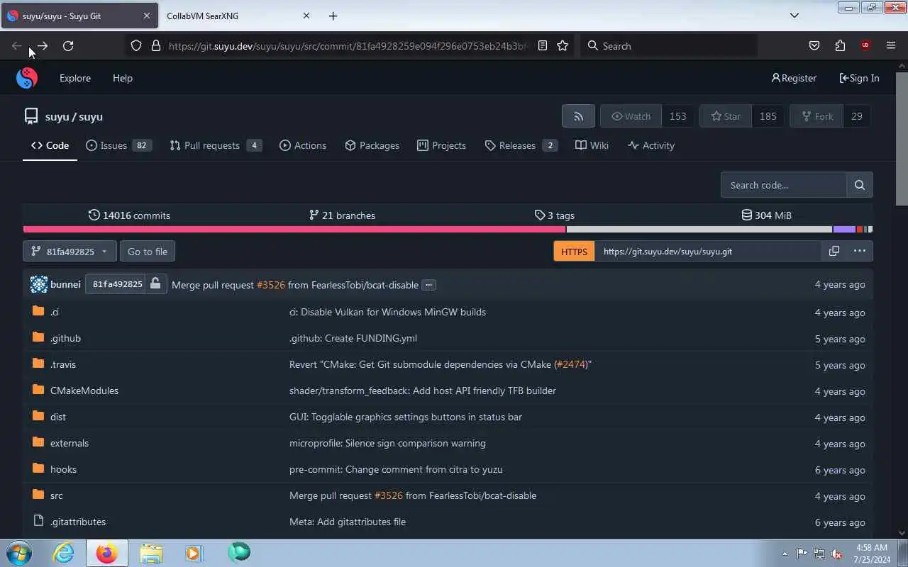Open the Wiki tab

point(592,145)
